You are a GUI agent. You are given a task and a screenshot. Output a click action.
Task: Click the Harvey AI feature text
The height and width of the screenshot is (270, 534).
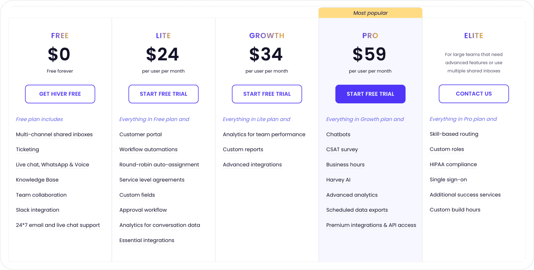[338, 180]
